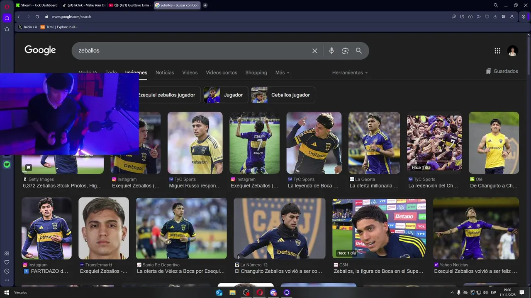The image size is (531, 298).
Task: Open the Opera menu logo
Action: pos(7,6)
